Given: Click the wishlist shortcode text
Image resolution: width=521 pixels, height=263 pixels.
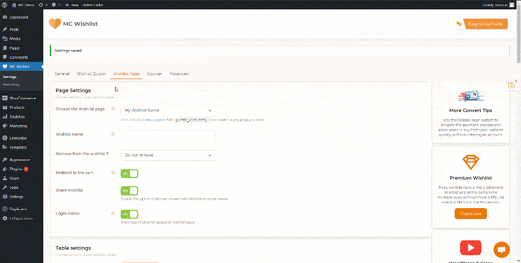Looking at the screenshot, I should [191, 120].
